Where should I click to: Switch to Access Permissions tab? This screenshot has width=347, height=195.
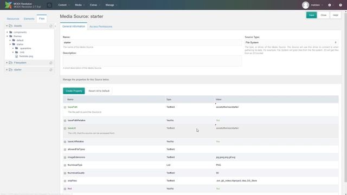[101, 27]
